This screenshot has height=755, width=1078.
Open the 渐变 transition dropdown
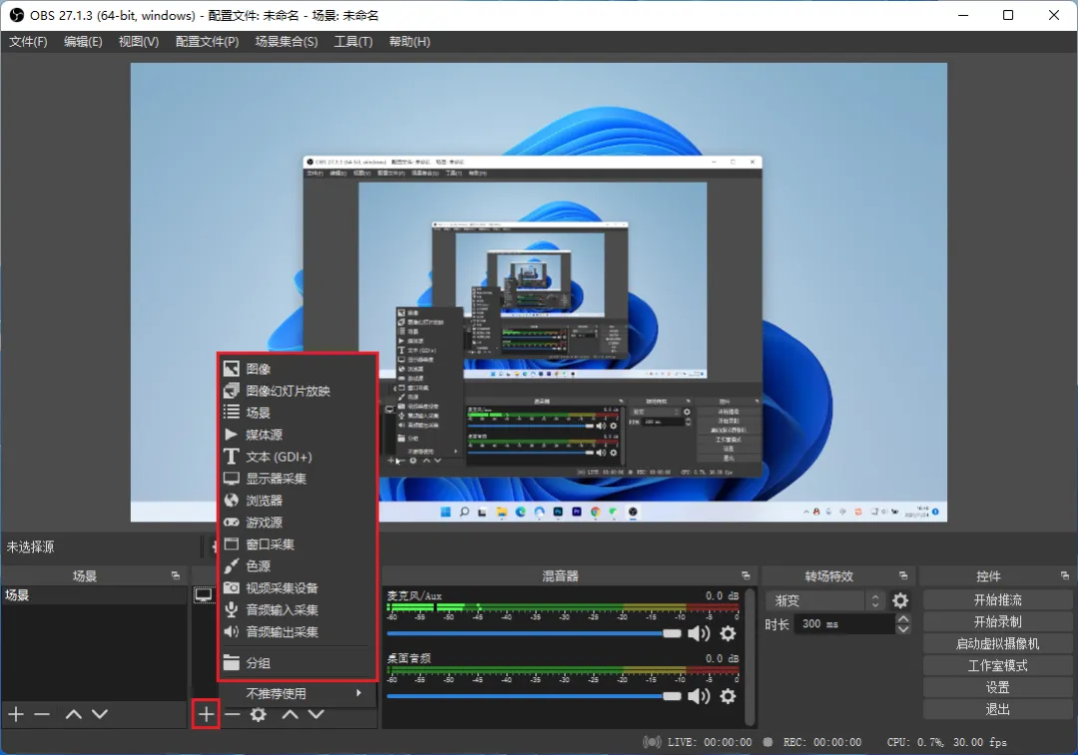(x=824, y=601)
